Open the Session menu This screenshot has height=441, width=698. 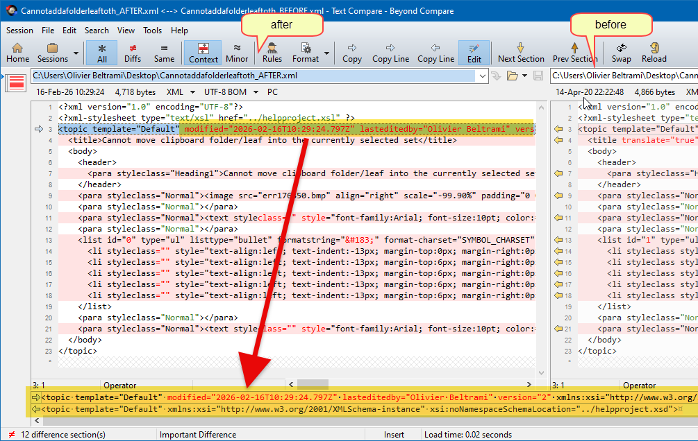tap(19, 31)
